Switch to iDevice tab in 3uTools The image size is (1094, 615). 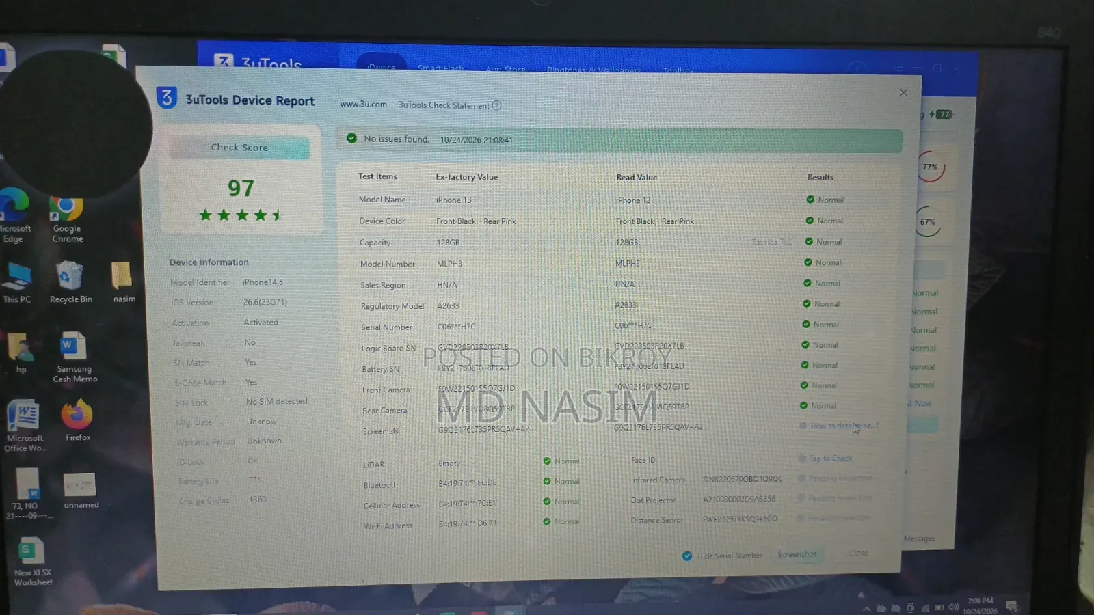(x=381, y=66)
